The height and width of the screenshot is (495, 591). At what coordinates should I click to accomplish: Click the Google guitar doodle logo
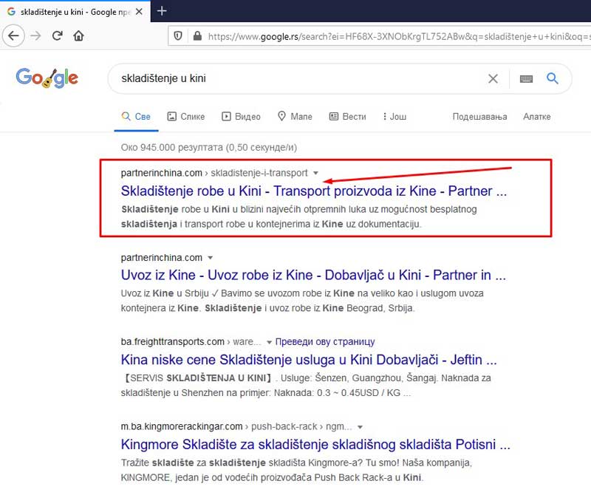click(47, 78)
